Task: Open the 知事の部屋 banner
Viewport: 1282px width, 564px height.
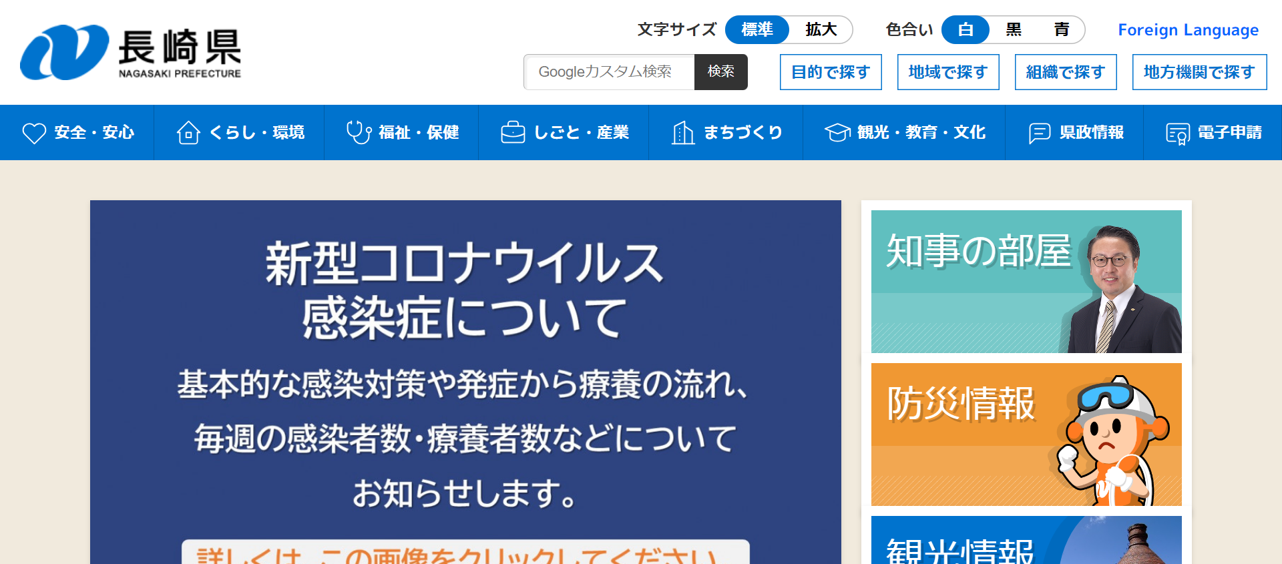Action: pos(1026,282)
